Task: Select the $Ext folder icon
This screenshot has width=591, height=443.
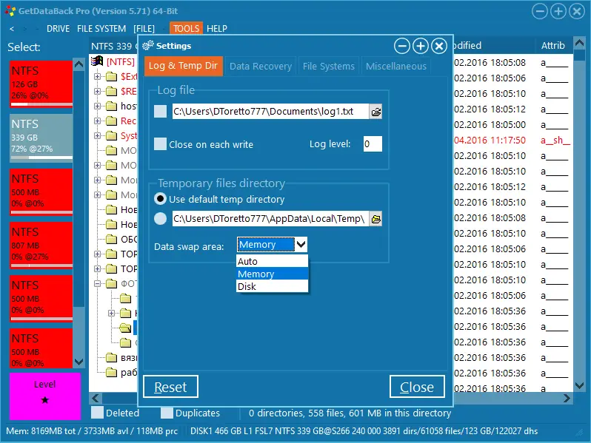Action: point(111,77)
